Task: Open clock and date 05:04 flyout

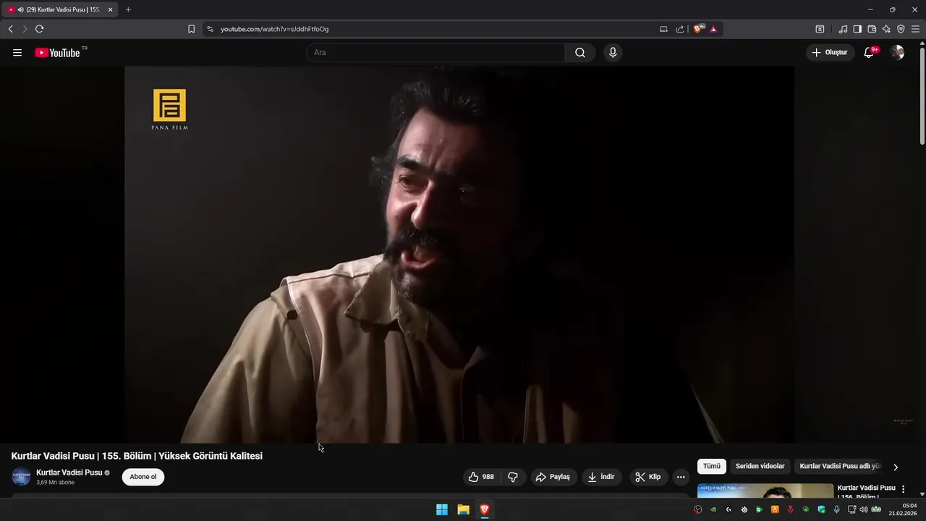Action: tap(903, 509)
